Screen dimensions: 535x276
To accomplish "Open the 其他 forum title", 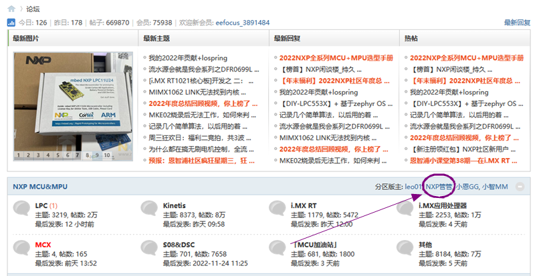I will pos(425,245).
